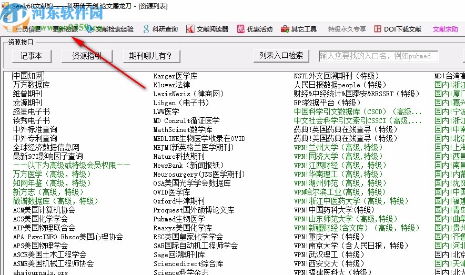The height and width of the screenshot is (275, 465).
Task: Select 超星电子书 entry
Action: pyautogui.click(x=32, y=111)
